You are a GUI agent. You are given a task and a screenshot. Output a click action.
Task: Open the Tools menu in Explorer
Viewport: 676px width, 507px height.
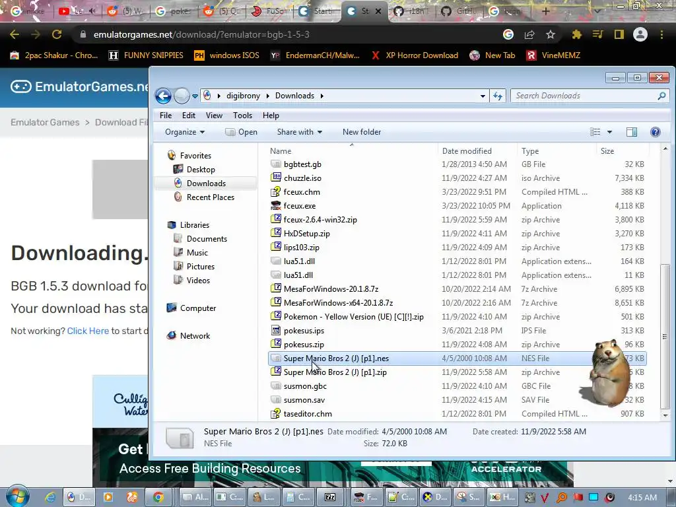tap(242, 115)
